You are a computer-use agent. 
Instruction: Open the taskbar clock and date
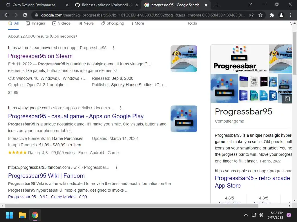(276, 215)
